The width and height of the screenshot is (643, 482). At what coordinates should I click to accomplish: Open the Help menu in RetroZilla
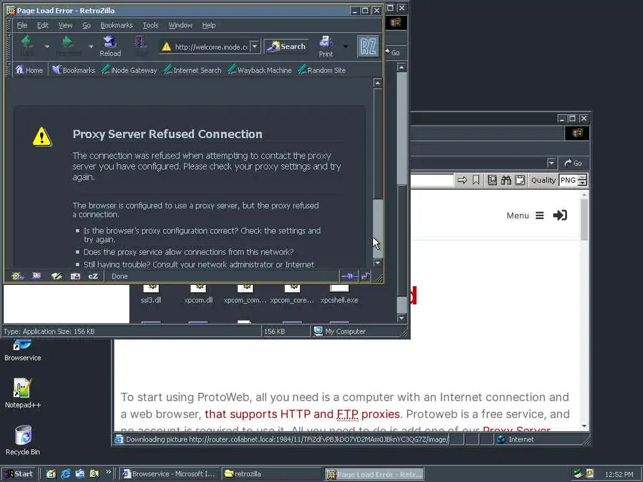click(x=208, y=25)
